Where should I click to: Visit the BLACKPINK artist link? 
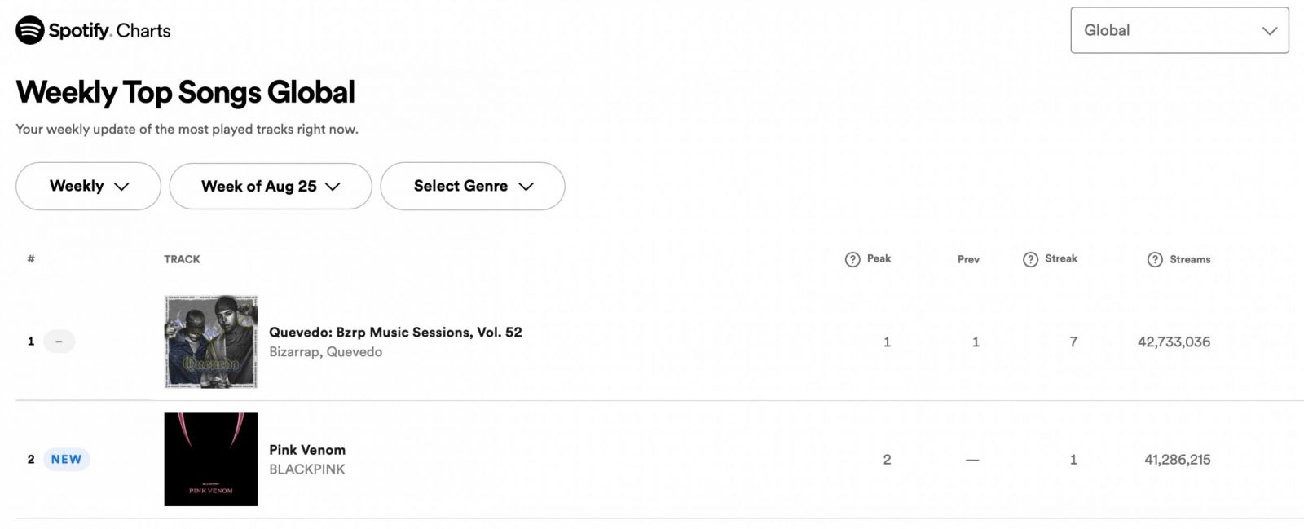click(307, 469)
